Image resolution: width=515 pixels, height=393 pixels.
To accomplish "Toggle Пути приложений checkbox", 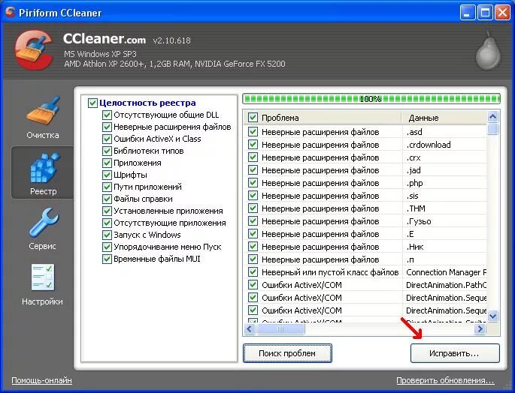I will tap(107, 187).
